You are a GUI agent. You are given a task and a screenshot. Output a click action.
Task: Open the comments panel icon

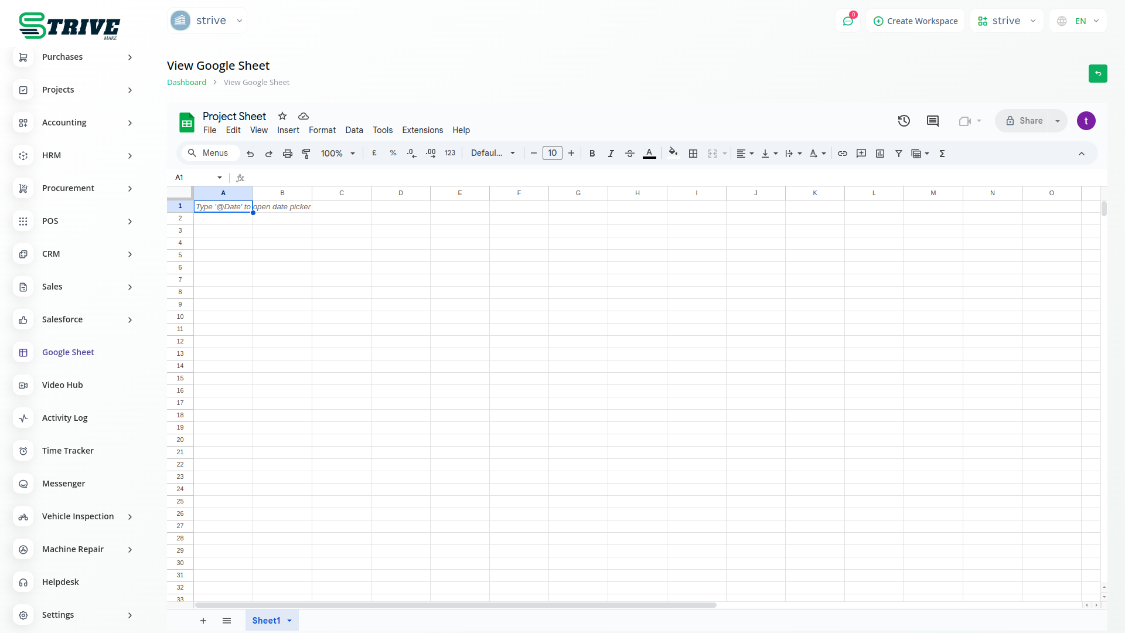pyautogui.click(x=932, y=121)
